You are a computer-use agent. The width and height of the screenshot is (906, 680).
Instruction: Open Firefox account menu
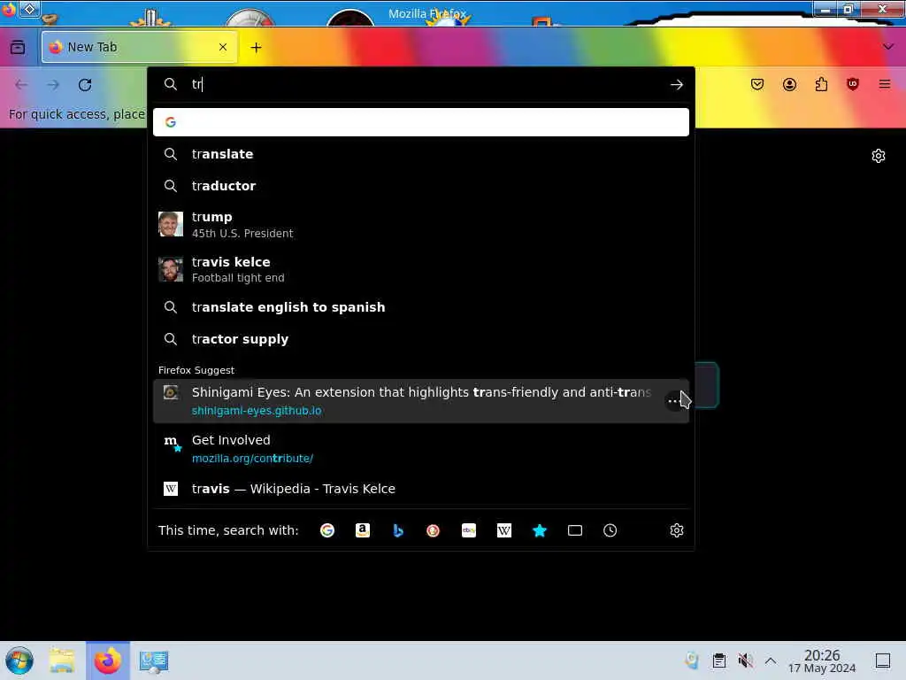tap(789, 84)
